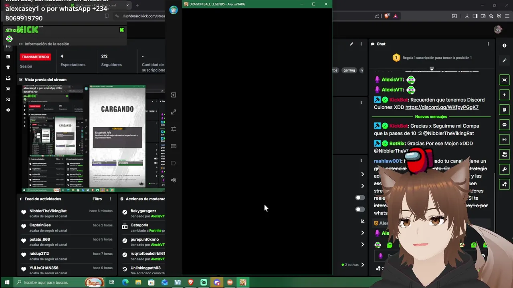Open three-dot menu beside the tags pencil
The height and width of the screenshot is (288, 513).
[361, 44]
